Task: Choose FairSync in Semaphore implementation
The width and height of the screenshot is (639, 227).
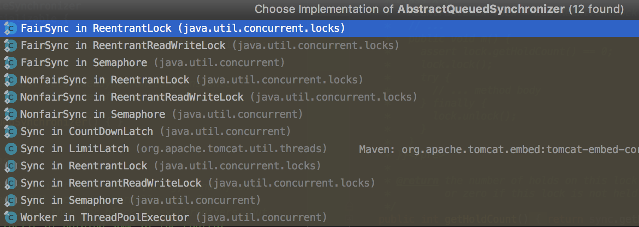Action: (319, 63)
